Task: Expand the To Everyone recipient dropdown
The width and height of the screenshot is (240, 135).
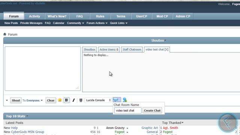Action: (34, 100)
